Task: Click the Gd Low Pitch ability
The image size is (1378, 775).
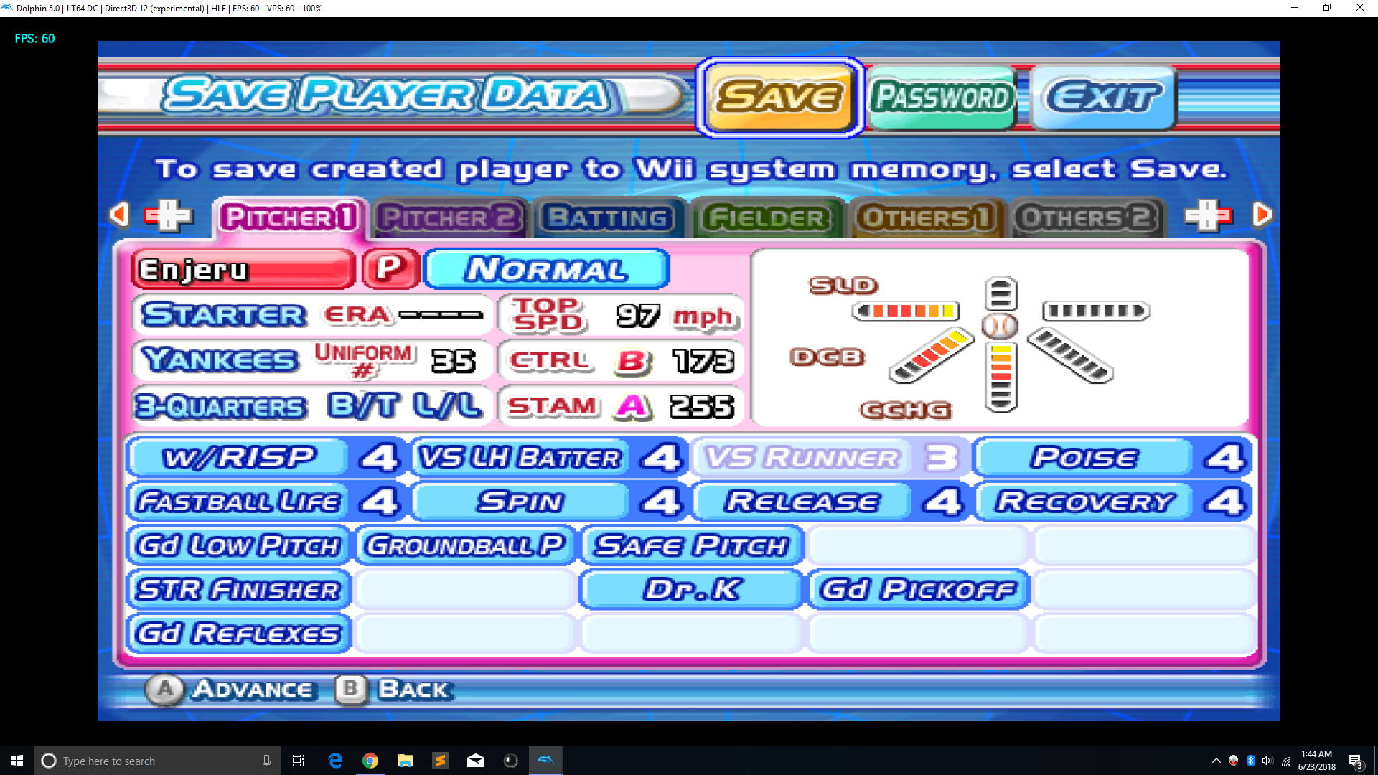Action: click(239, 546)
